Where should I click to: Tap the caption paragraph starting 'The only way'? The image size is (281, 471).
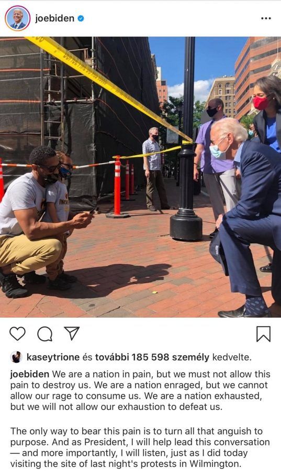coord(140,447)
